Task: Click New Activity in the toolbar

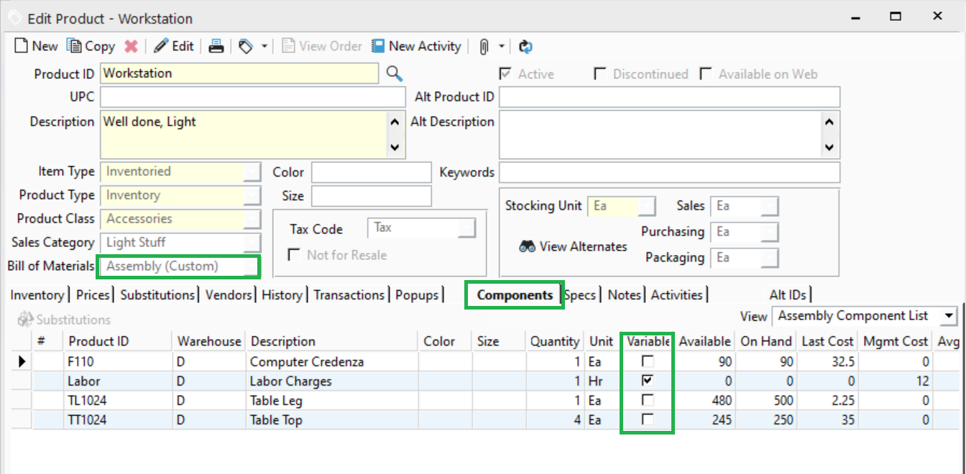Action: pyautogui.click(x=416, y=47)
